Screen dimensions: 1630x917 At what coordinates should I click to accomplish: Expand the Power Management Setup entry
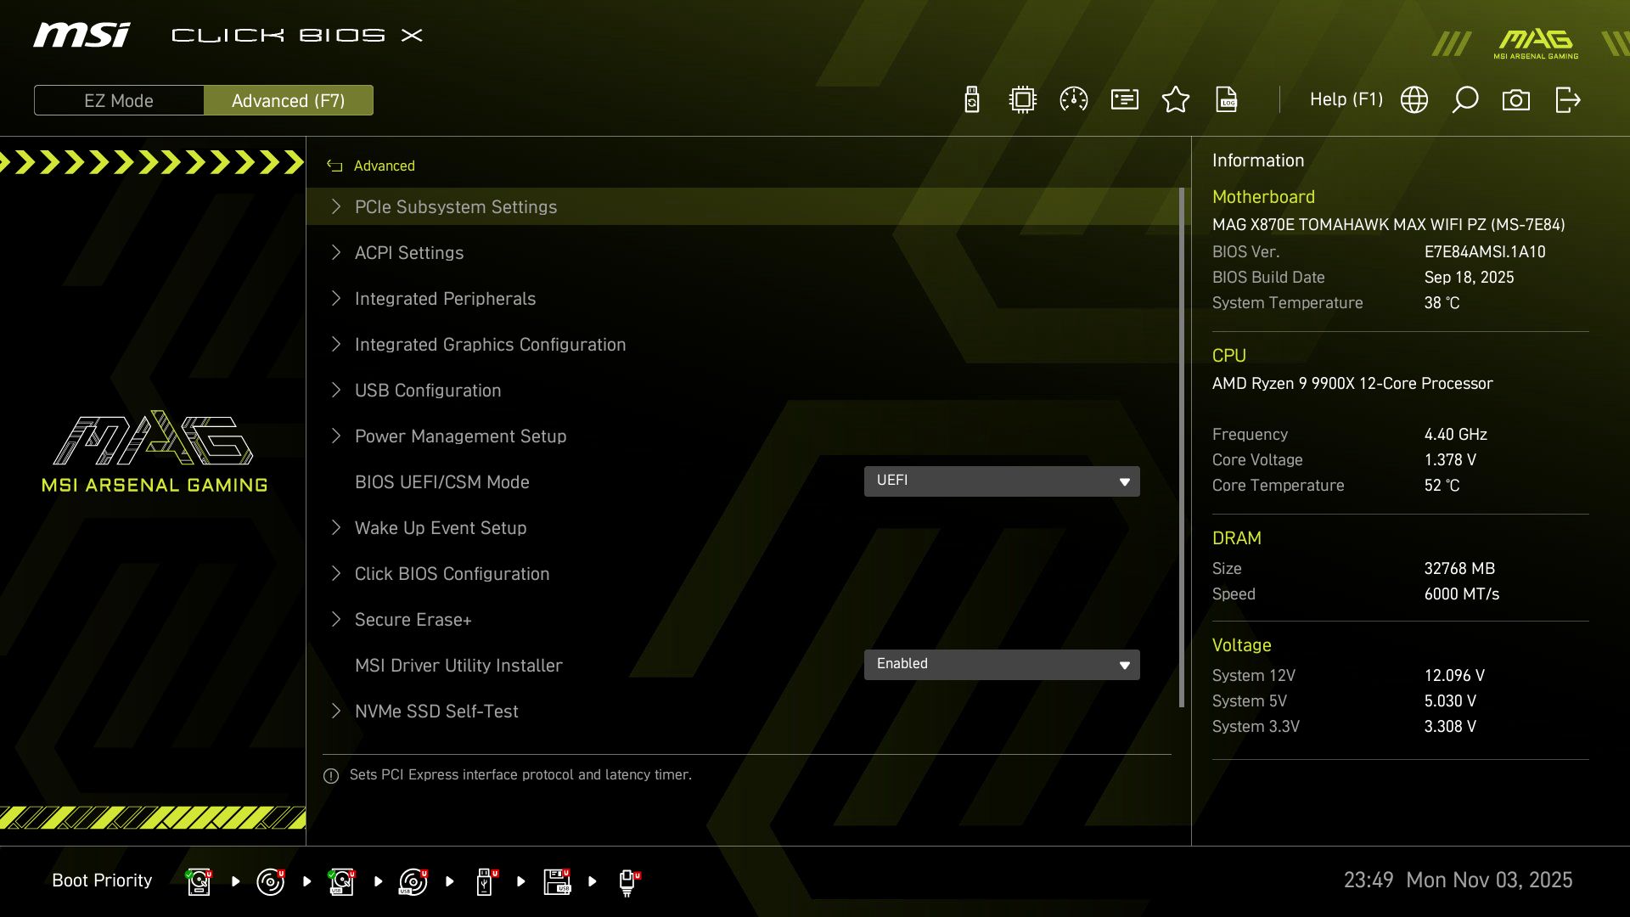point(461,436)
